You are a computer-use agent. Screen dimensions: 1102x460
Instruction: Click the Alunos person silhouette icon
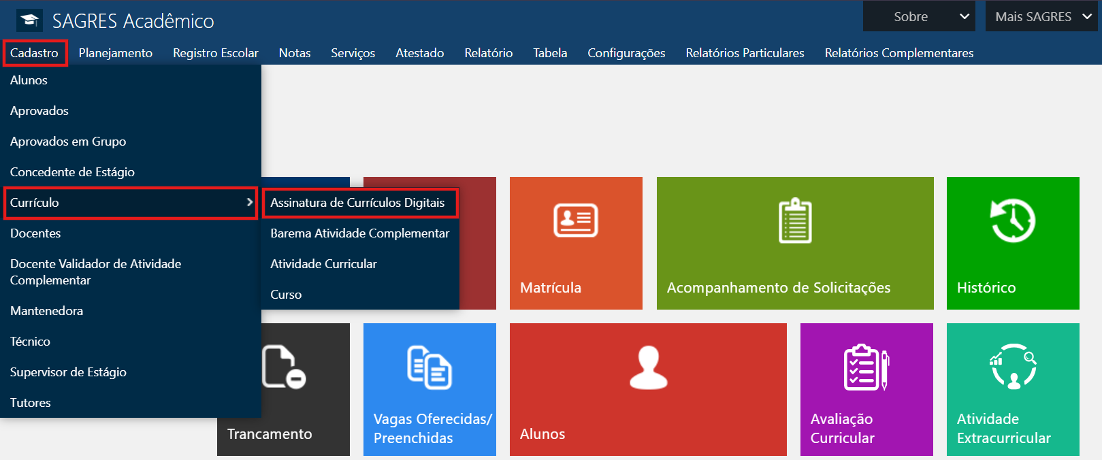(x=649, y=367)
